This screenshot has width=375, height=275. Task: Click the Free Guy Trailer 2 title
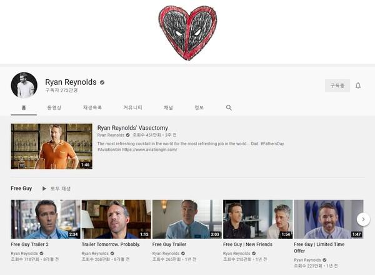(29, 244)
